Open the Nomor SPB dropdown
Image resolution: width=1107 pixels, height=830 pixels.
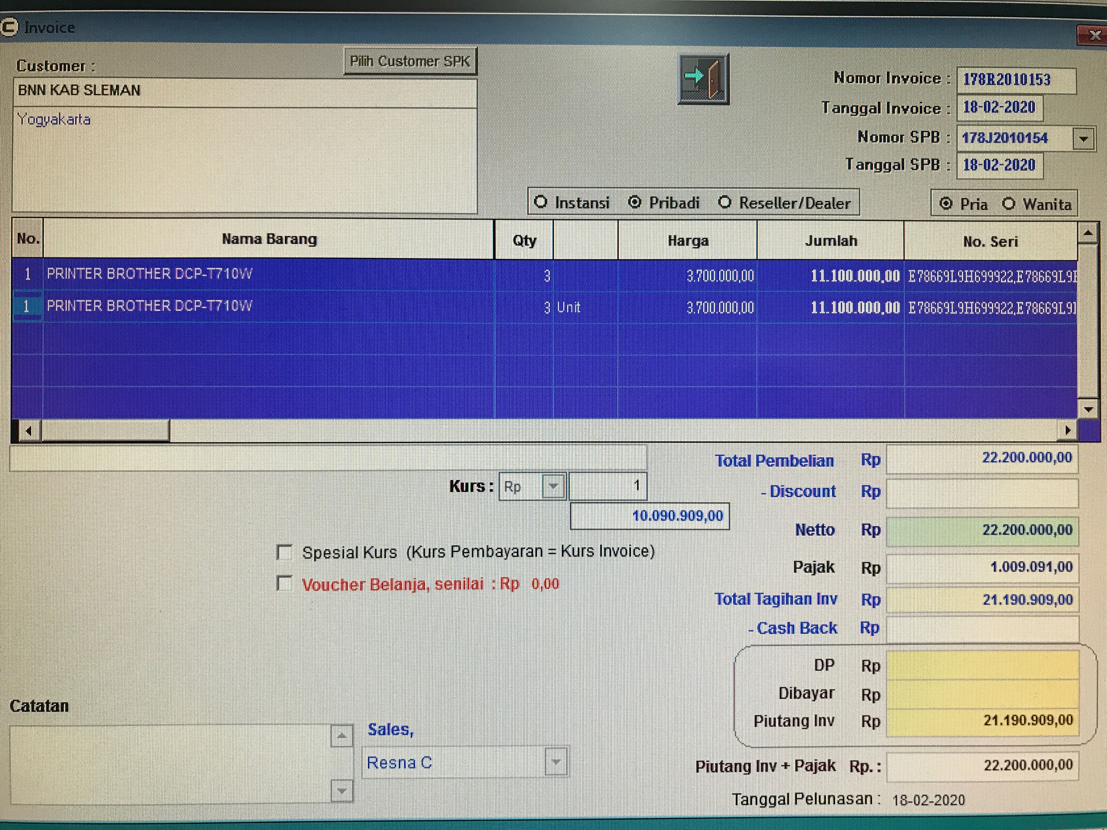tap(1083, 139)
